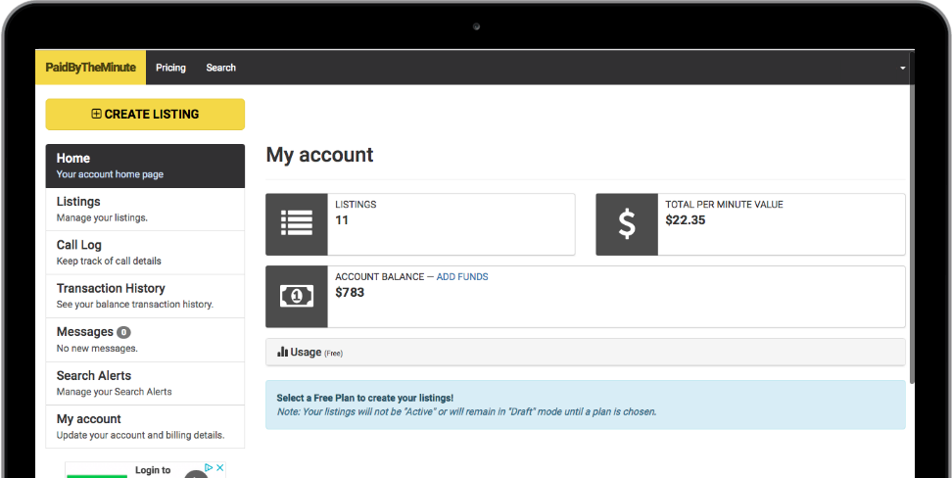
Task: Open Call Log in the sidebar
Action: pyautogui.click(x=145, y=253)
